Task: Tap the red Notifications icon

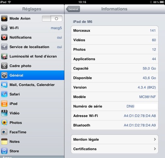Action: (x=4, y=37)
